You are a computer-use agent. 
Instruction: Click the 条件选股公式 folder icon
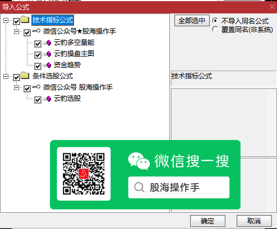click(x=25, y=76)
